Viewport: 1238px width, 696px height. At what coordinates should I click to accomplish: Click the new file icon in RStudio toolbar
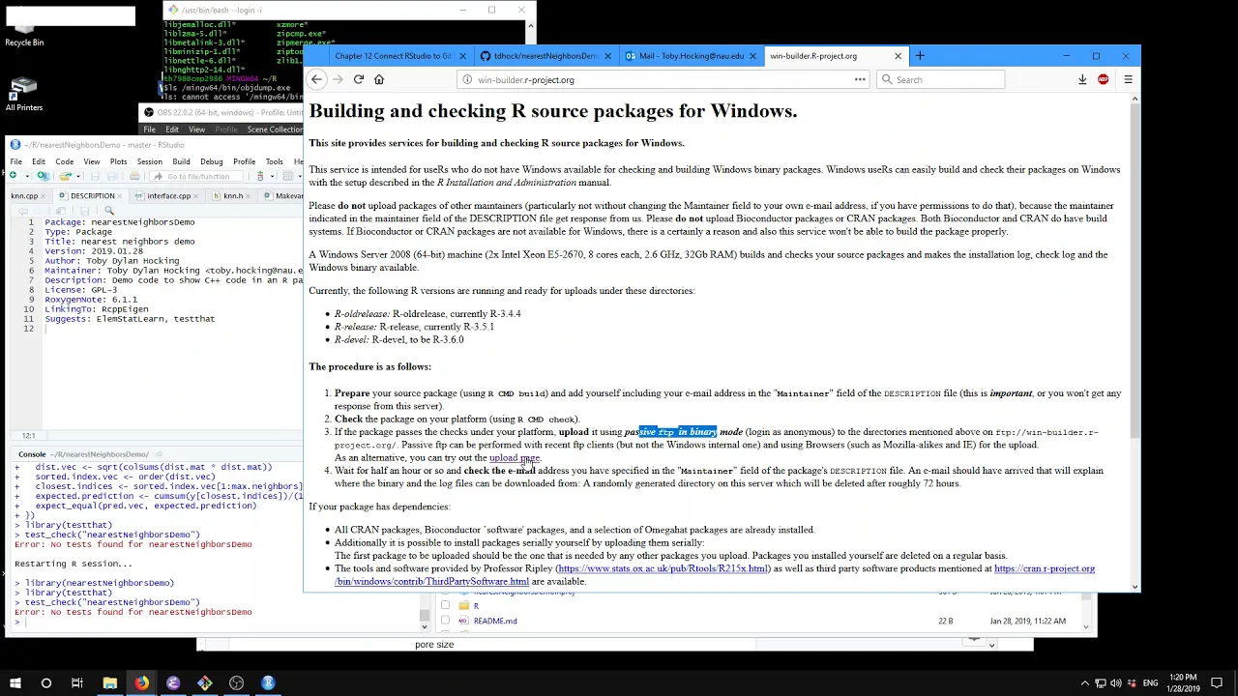click(x=13, y=176)
